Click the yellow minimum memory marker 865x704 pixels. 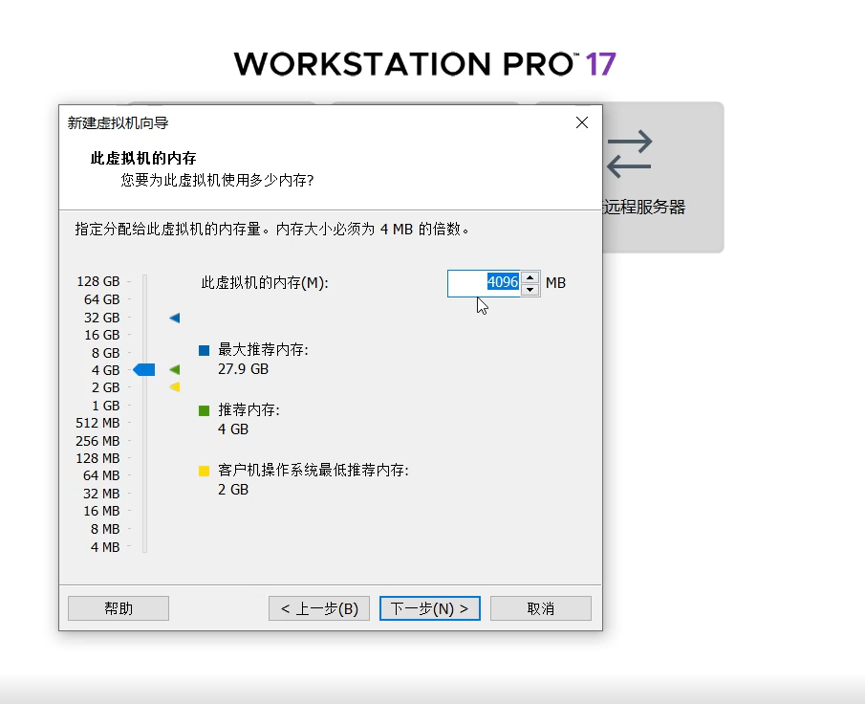(174, 387)
